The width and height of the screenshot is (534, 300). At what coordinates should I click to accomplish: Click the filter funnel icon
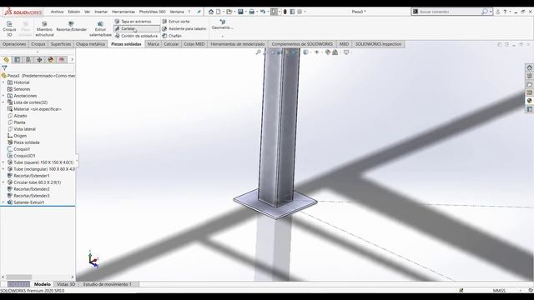[x=4, y=68]
